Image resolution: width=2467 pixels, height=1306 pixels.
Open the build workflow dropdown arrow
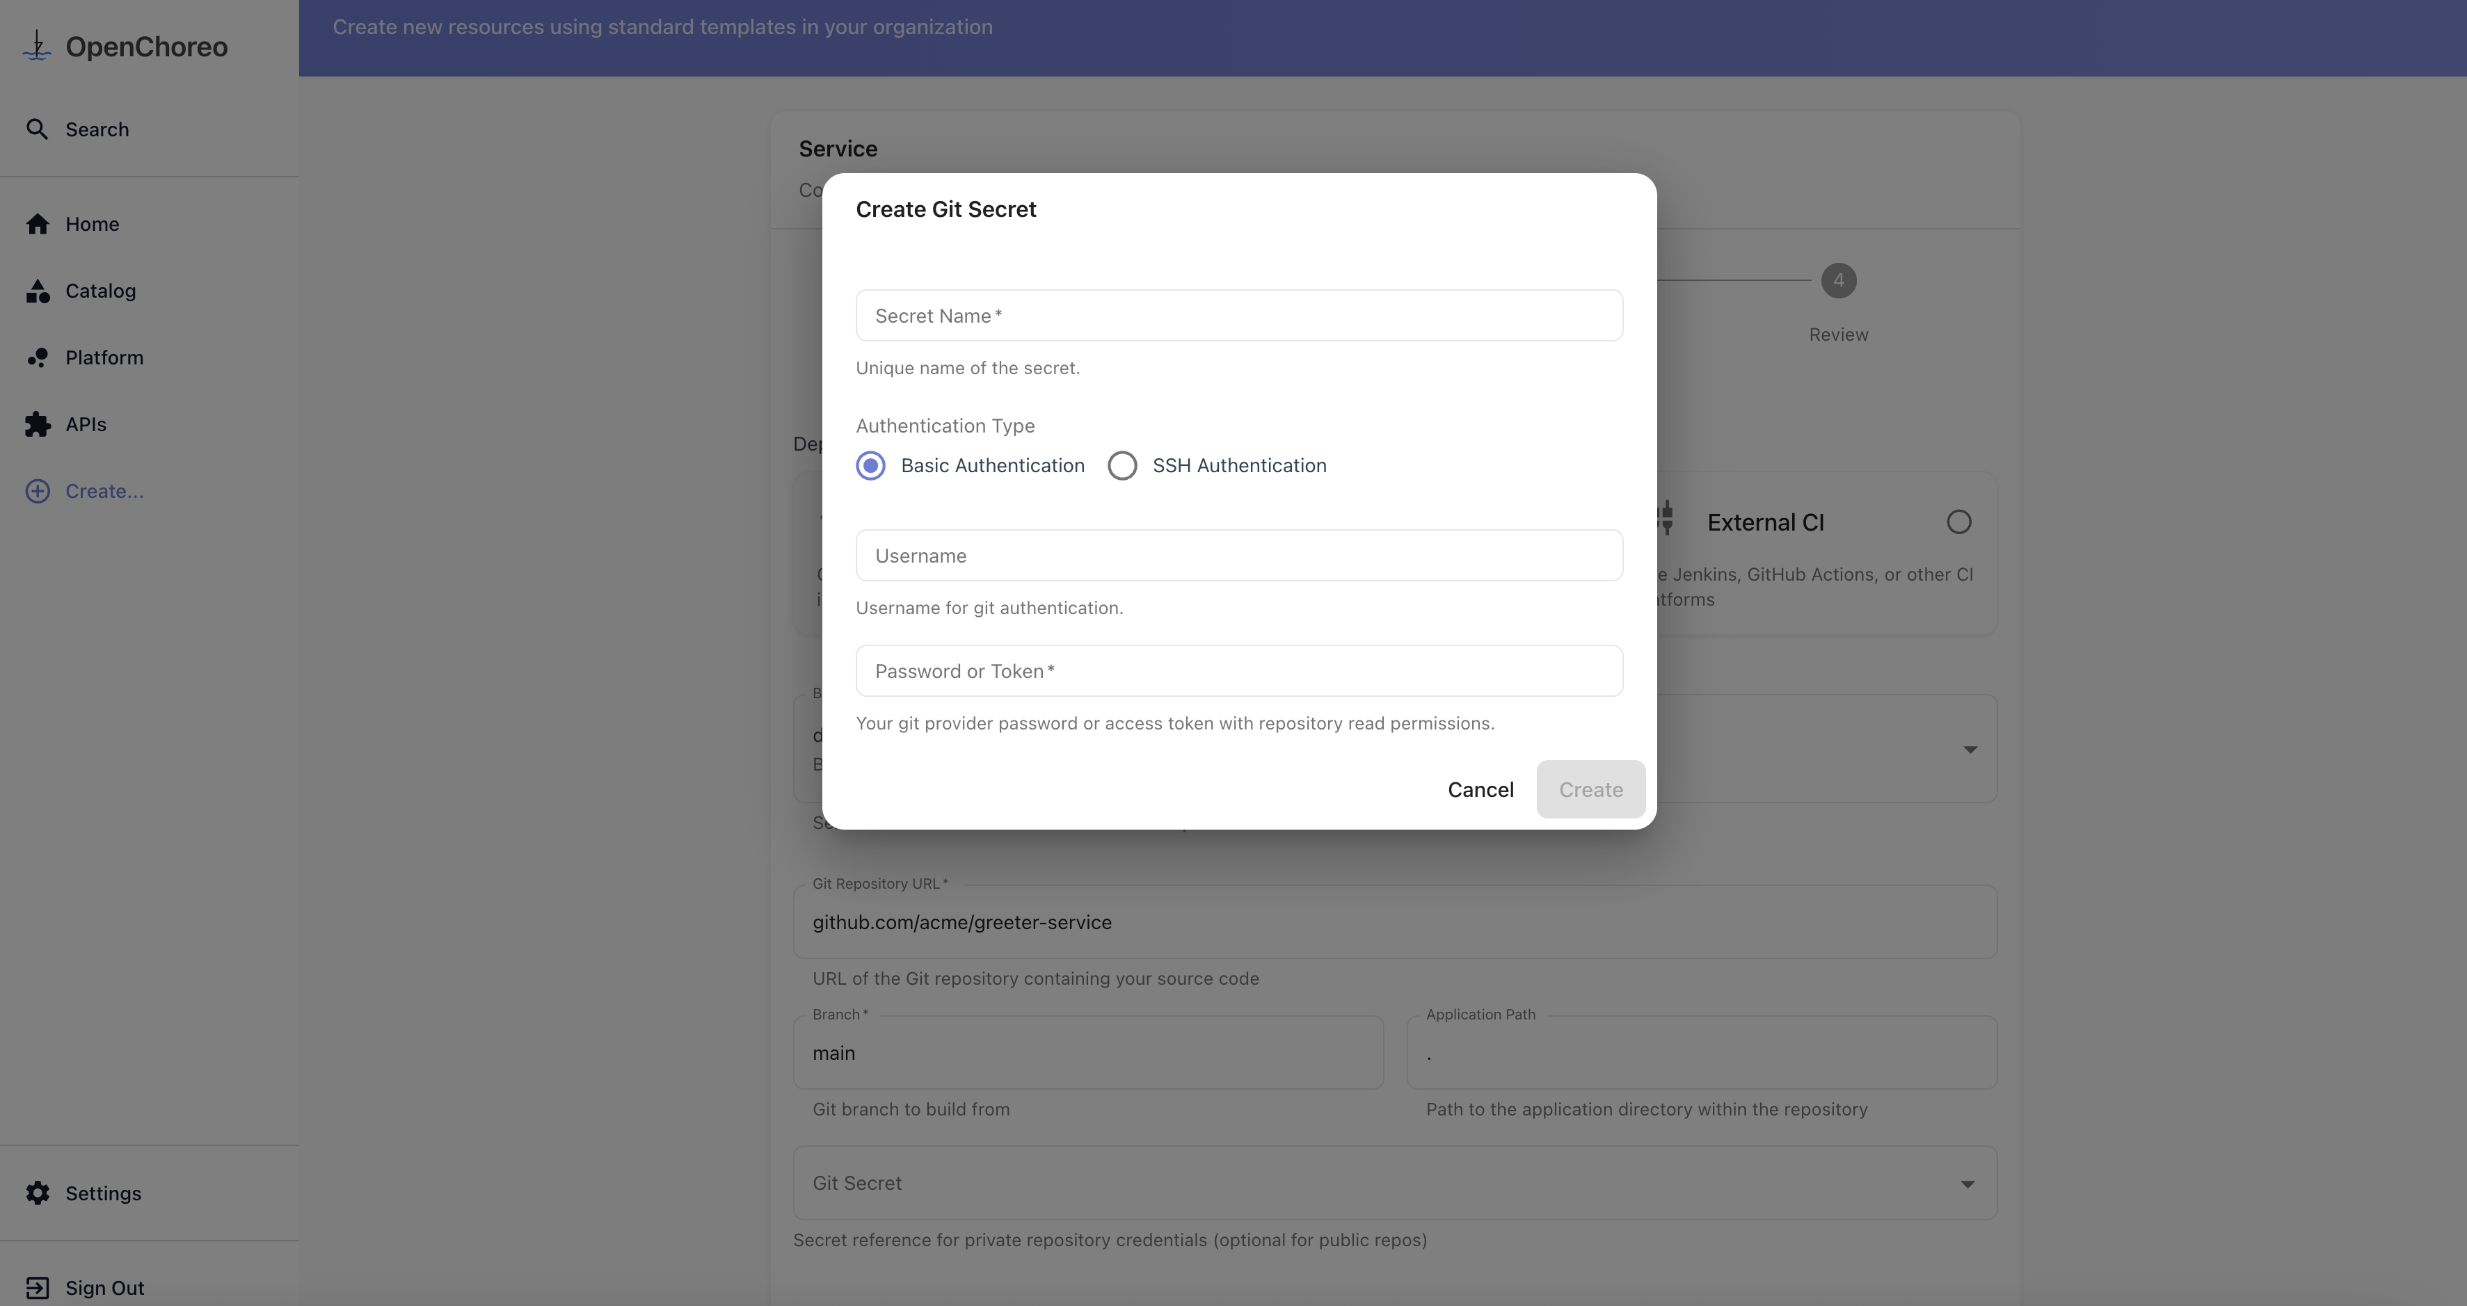click(x=1970, y=750)
